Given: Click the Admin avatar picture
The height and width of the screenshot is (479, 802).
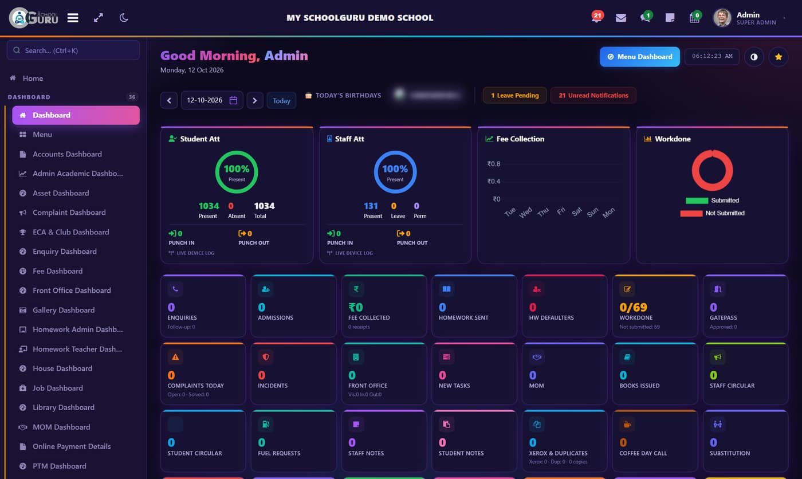Looking at the screenshot, I should 722,18.
